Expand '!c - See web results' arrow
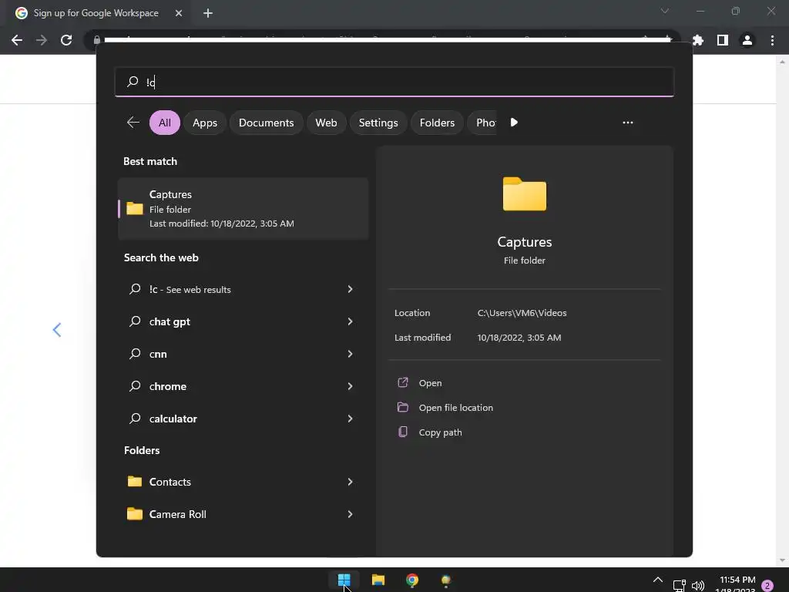Viewport: 789px width, 592px height. [351, 289]
